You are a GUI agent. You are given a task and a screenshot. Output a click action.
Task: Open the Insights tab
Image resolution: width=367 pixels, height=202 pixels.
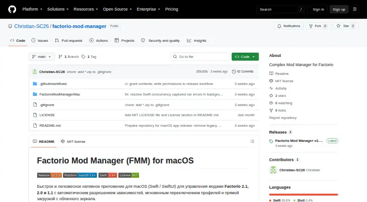coord(197,40)
